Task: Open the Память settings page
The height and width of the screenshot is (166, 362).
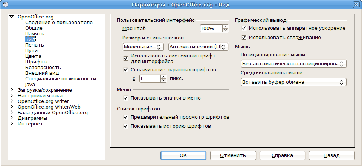Action: [35, 34]
